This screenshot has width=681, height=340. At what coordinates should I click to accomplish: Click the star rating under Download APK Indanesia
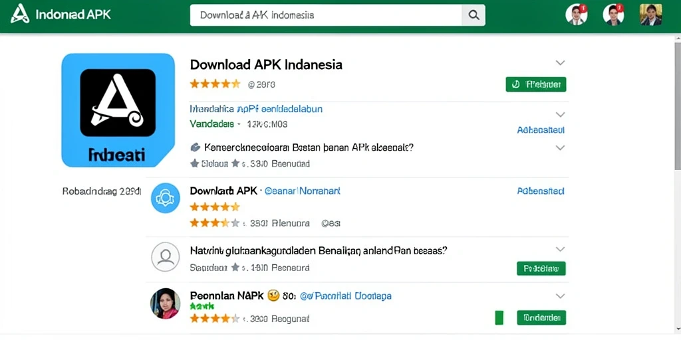[x=215, y=84]
